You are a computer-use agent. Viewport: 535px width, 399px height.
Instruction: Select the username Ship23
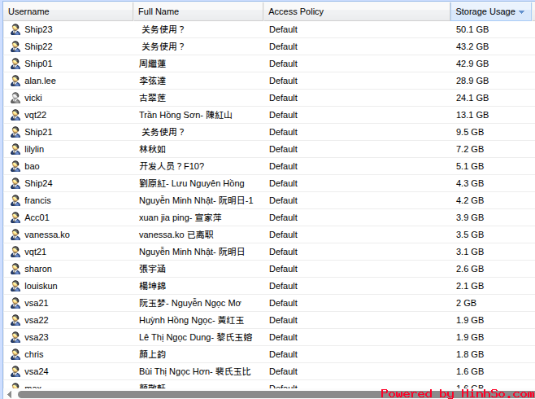pyautogui.click(x=38, y=29)
